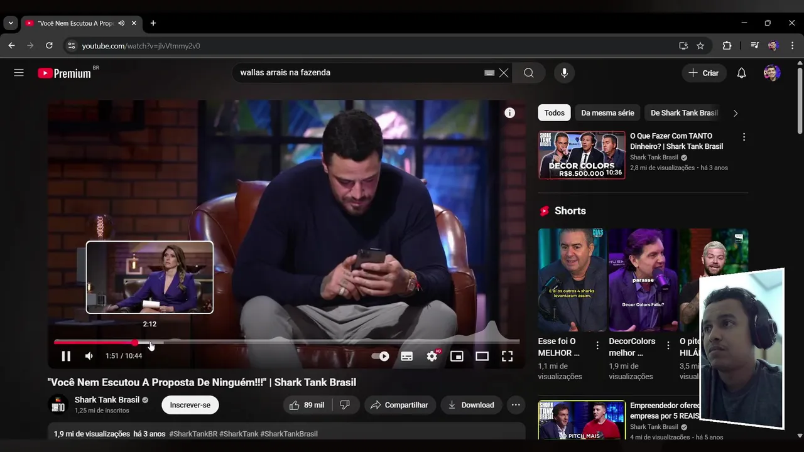The width and height of the screenshot is (804, 452).
Task: Open the 'Esse foi o MELHOR' short thumbnail
Action: click(572, 280)
